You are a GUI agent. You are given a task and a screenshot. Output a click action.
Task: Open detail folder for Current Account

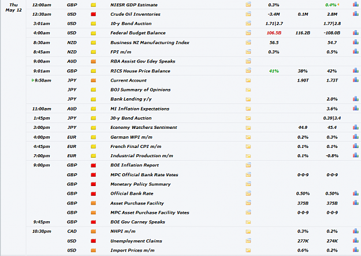(248, 80)
